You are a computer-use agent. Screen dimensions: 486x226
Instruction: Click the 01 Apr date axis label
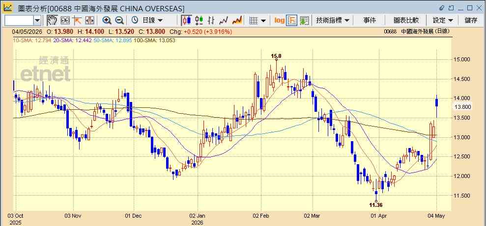[379, 216]
